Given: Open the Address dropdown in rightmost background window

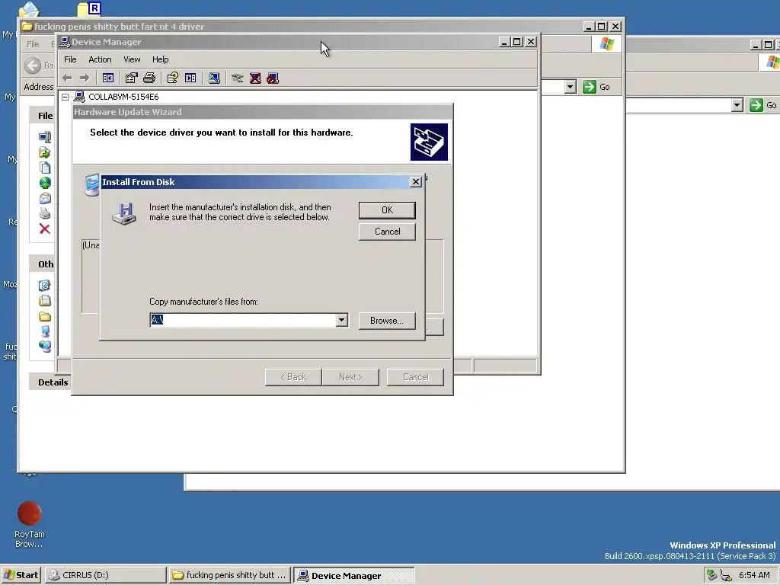Looking at the screenshot, I should [737, 105].
